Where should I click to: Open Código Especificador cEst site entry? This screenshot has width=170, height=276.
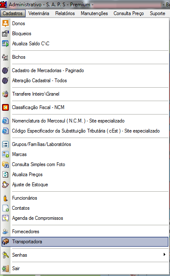coord(85,131)
